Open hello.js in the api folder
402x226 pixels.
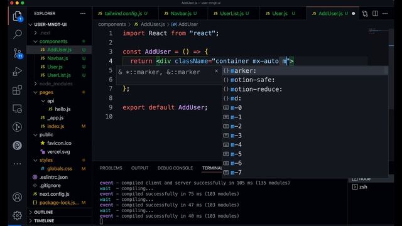[x=59, y=109]
